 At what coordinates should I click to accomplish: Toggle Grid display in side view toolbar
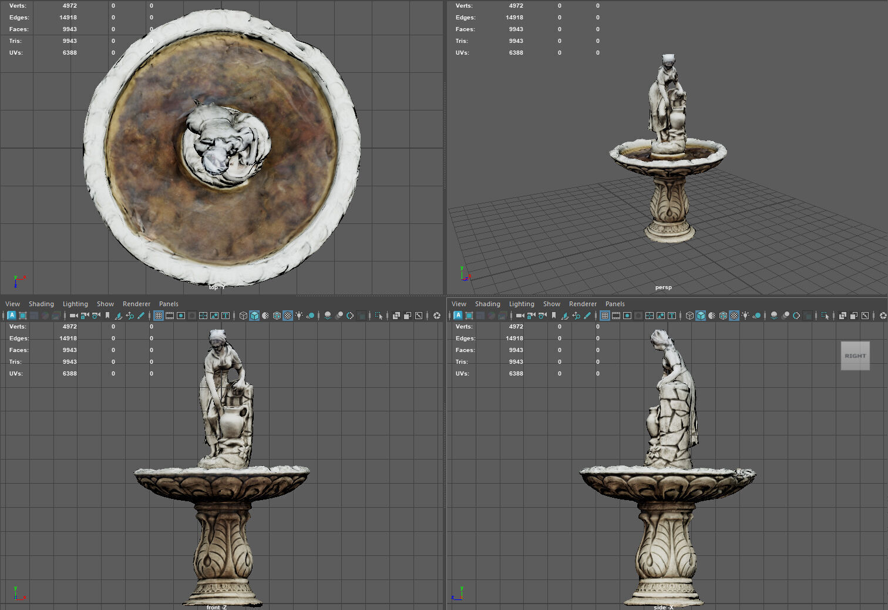coord(605,316)
